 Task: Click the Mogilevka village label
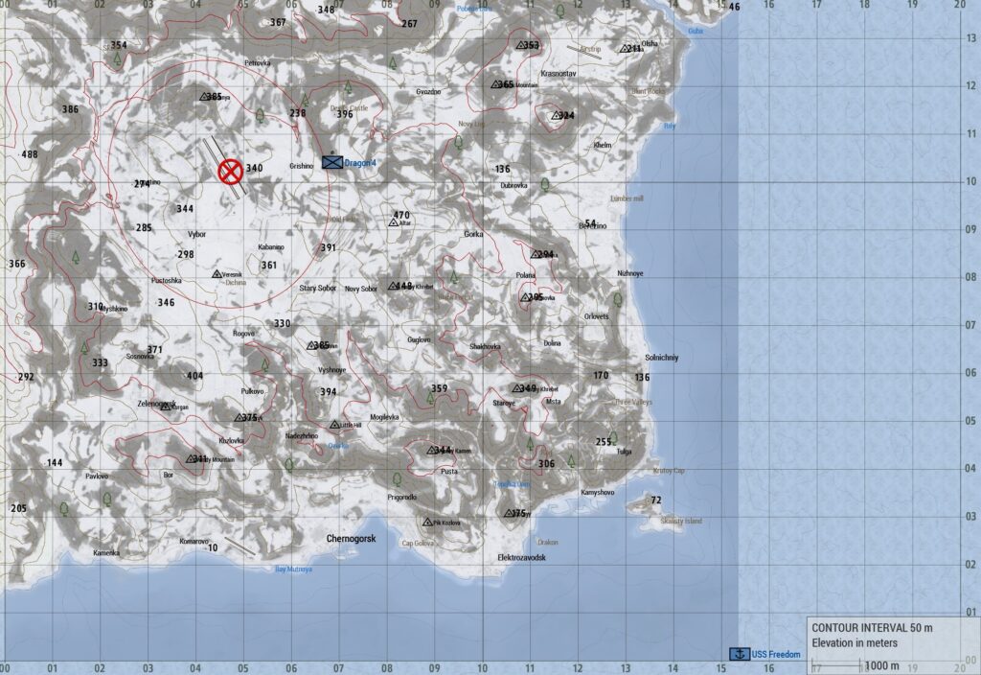click(x=384, y=417)
